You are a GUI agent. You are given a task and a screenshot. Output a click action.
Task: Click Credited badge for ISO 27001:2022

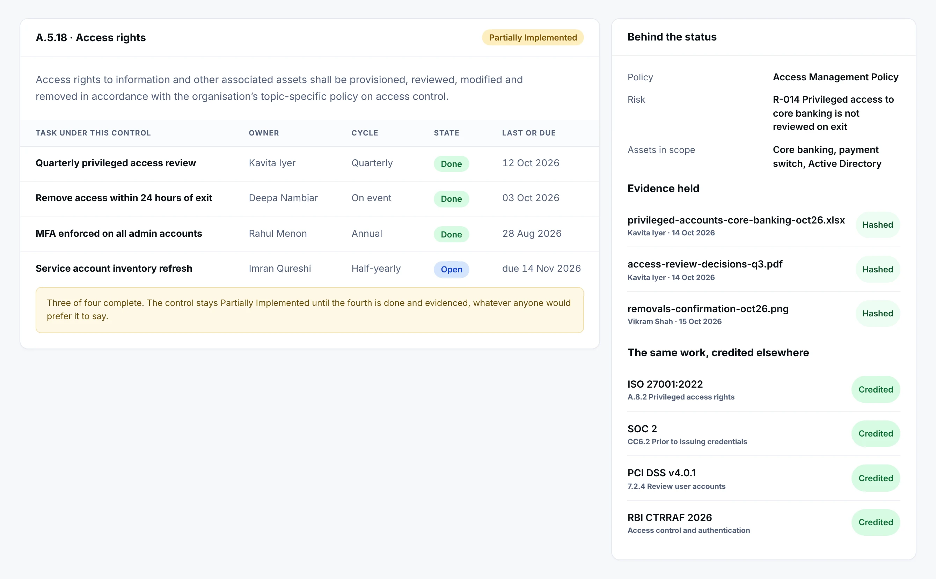(876, 389)
